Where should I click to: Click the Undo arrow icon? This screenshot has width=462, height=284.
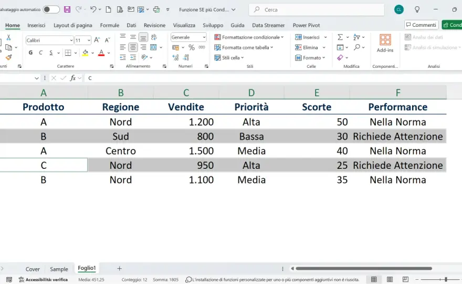coord(93,9)
